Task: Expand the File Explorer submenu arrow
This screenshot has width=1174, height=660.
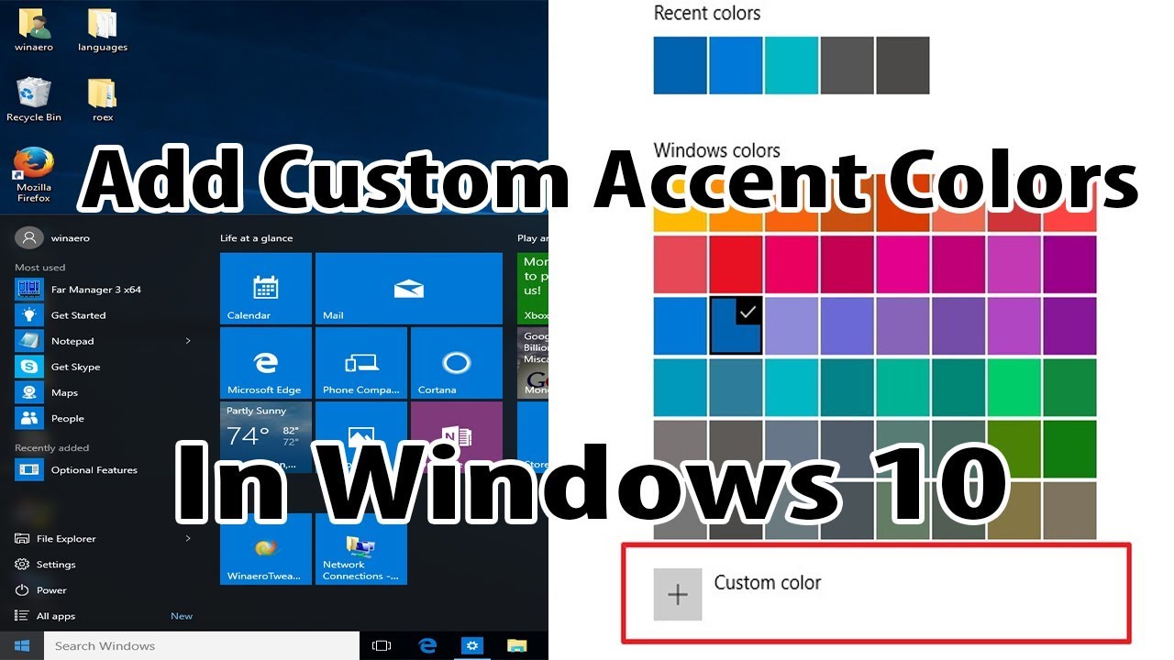Action: [x=188, y=538]
